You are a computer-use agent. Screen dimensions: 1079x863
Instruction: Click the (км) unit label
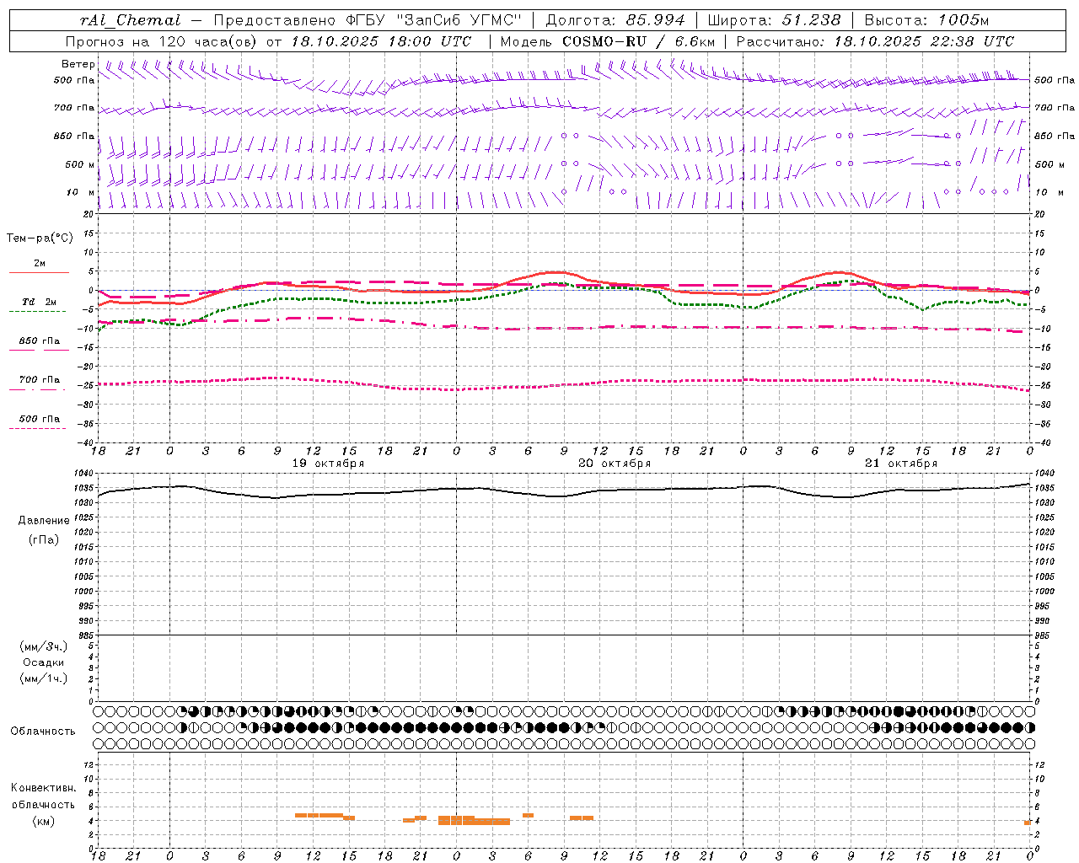[x=44, y=821]
